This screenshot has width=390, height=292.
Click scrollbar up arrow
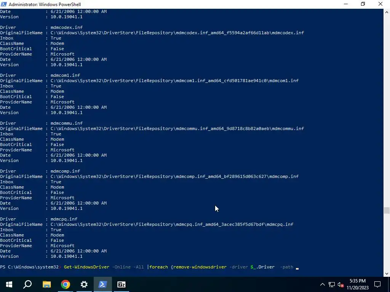pos(387,12)
